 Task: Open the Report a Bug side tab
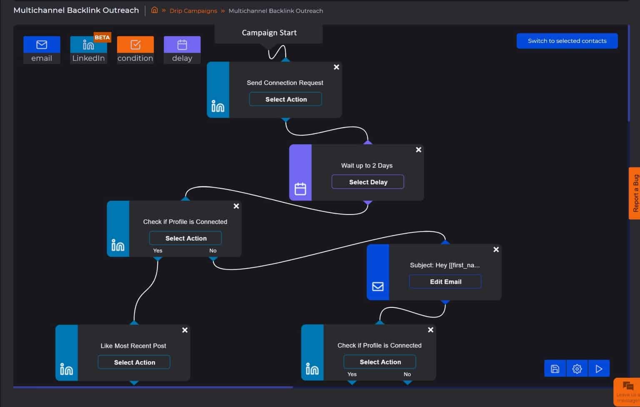635,193
